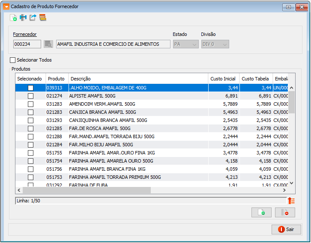
Task: Click product code 051756
Action: click(x=54, y=169)
